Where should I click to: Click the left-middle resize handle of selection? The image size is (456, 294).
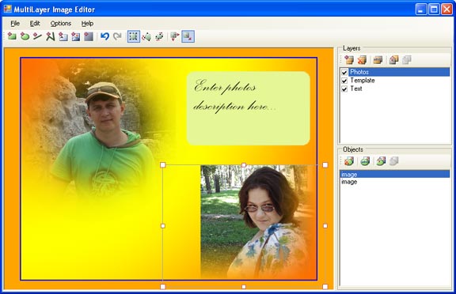coord(163,226)
